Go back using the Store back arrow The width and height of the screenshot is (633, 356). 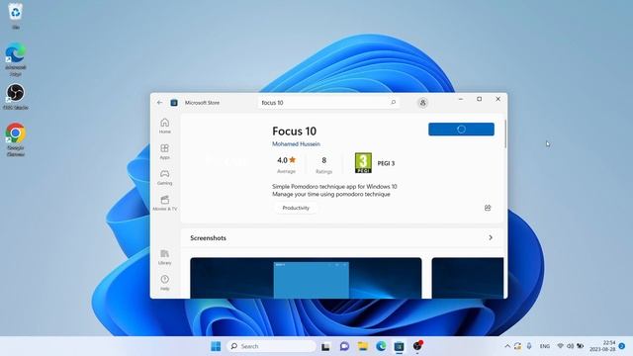159,103
